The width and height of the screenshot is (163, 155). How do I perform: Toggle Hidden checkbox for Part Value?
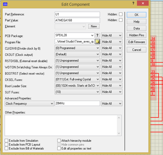[x=121, y=20]
